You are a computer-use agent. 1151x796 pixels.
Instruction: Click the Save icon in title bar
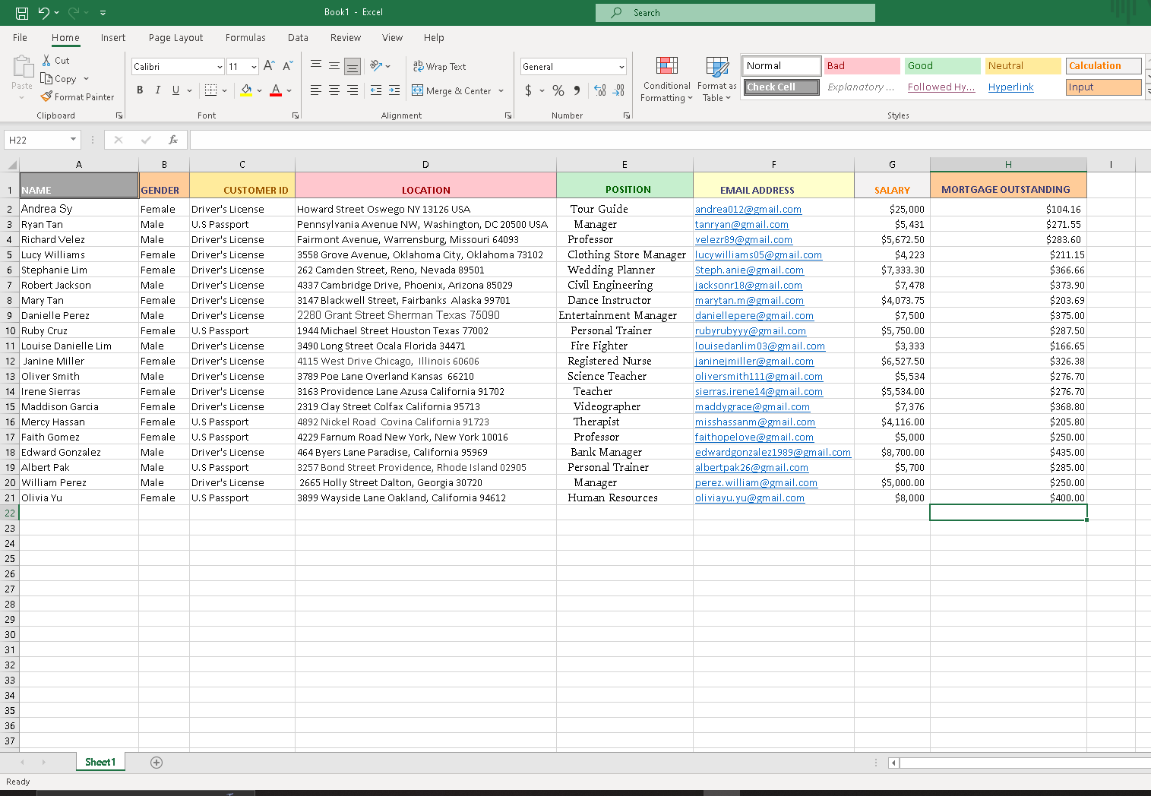22,13
